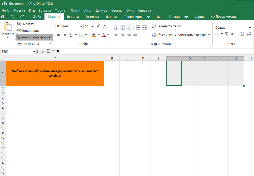Click the save document icon in quick access
254x176 pixels.
click(3, 17)
